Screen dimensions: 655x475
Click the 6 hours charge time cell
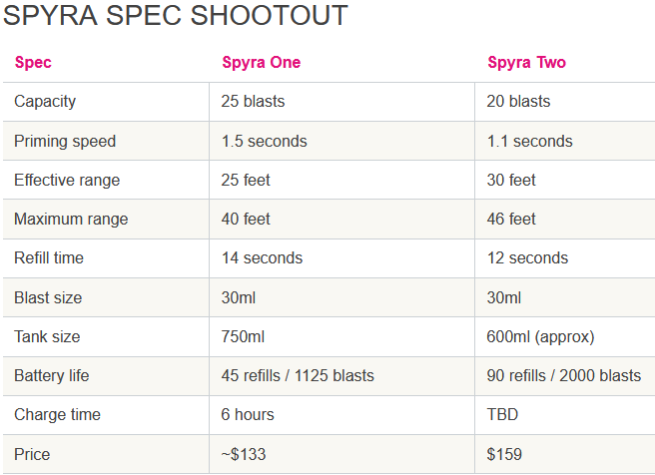tap(248, 414)
